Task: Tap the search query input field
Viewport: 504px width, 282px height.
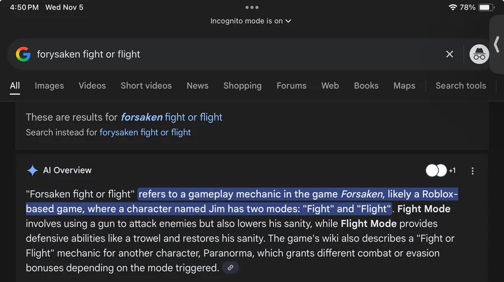Action: 235,54
